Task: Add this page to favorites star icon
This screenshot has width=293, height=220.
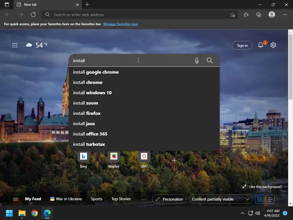Action: click(x=232, y=15)
